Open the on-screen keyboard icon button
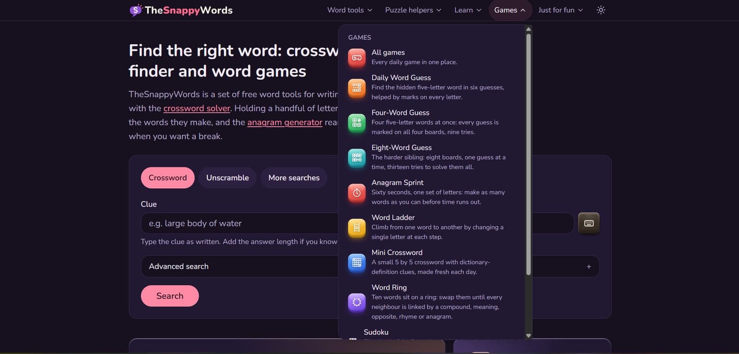This screenshot has width=739, height=354. (589, 223)
